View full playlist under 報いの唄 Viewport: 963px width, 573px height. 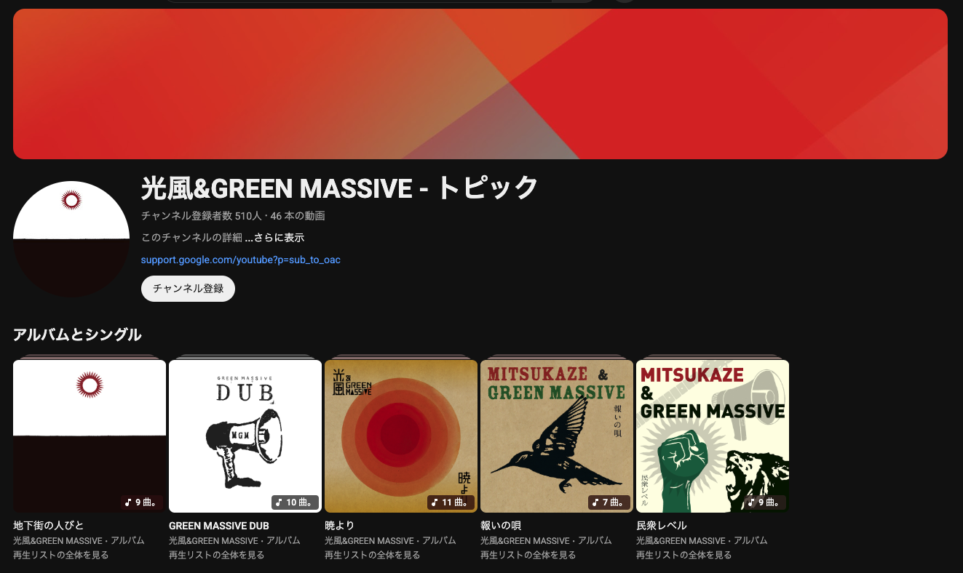pyautogui.click(x=528, y=555)
